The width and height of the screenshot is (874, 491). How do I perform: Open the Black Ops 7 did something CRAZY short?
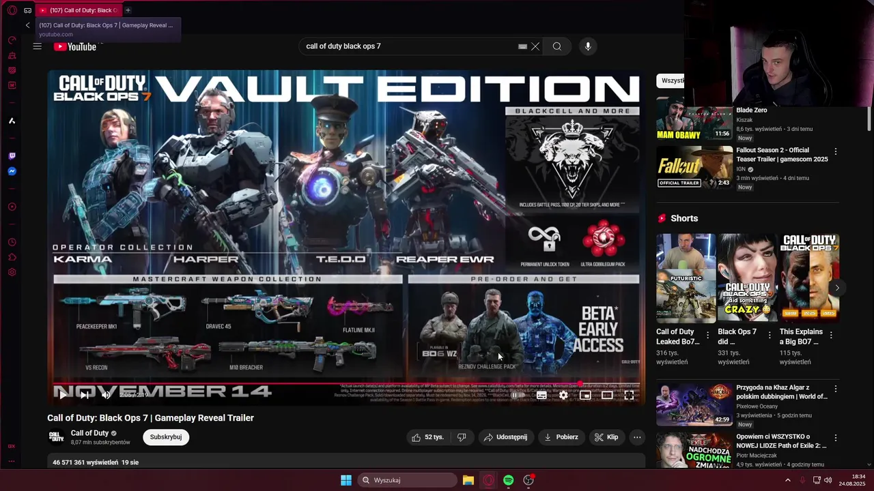pyautogui.click(x=748, y=278)
